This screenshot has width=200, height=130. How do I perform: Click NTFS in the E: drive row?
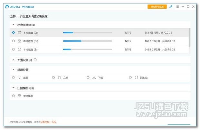[128, 50]
